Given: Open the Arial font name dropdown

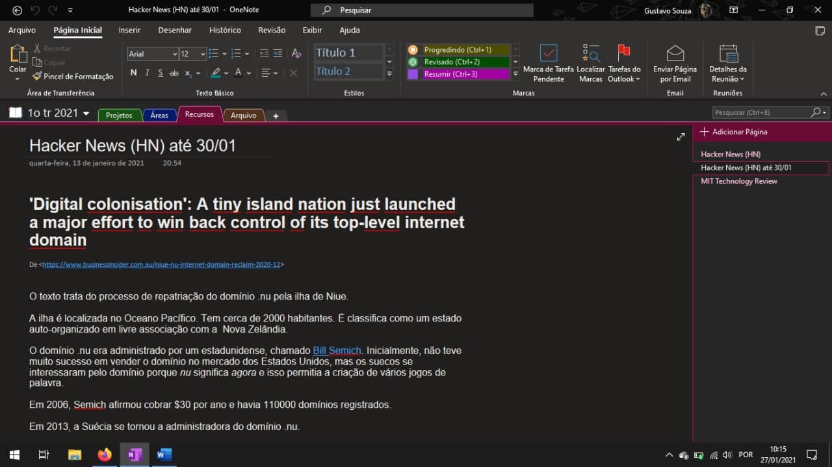Looking at the screenshot, I should (153, 54).
